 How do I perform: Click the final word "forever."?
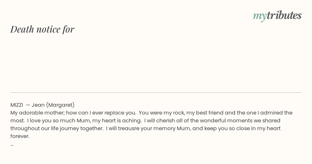pos(20,136)
